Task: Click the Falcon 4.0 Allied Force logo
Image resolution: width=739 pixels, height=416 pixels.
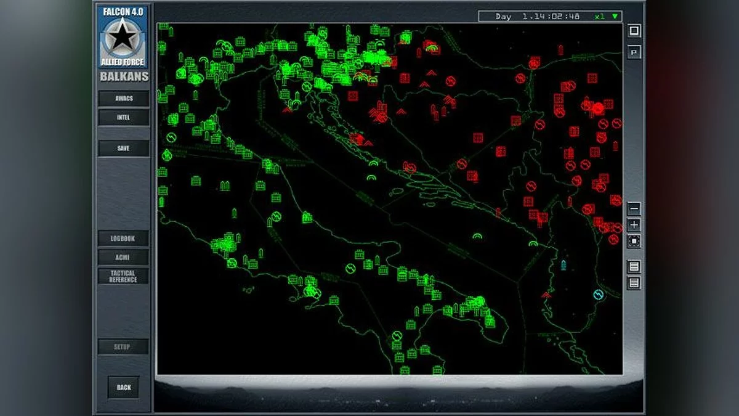Action: point(123,37)
